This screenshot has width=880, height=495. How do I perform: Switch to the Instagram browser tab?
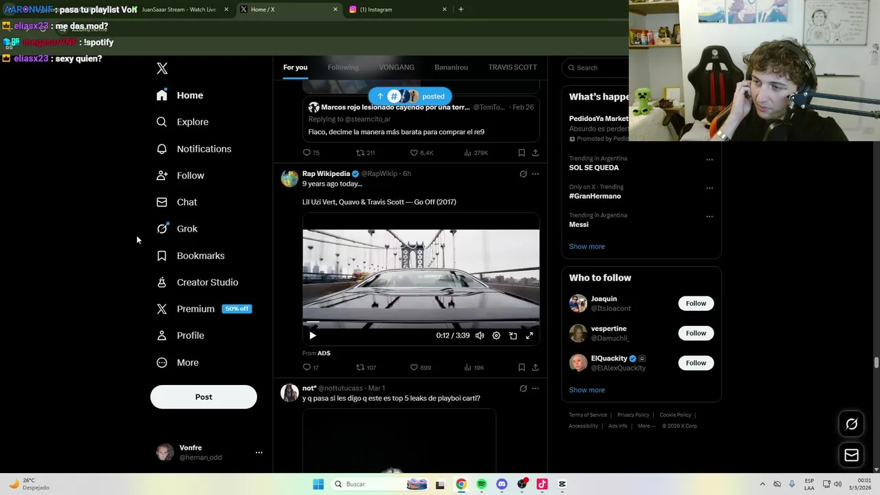[x=397, y=10]
